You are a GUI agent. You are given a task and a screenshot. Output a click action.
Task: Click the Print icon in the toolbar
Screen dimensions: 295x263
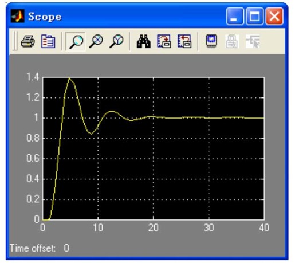(x=28, y=41)
